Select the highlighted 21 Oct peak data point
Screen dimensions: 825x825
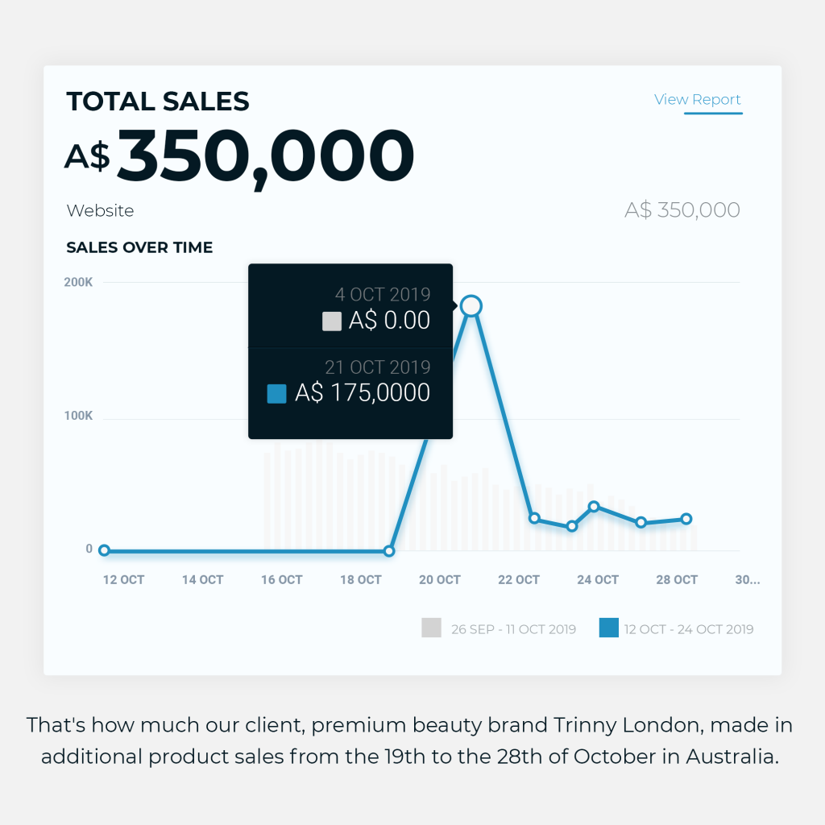click(x=471, y=305)
